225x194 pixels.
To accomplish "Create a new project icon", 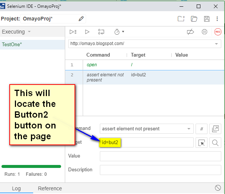I will (x=181, y=19).
